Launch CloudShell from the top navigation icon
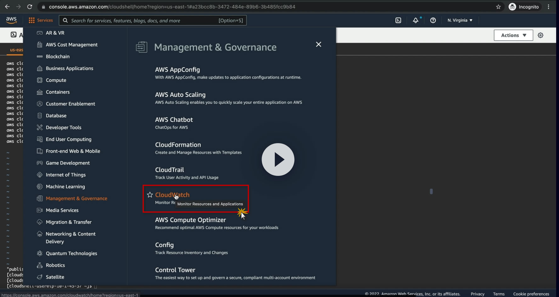559x297 pixels. point(398,20)
